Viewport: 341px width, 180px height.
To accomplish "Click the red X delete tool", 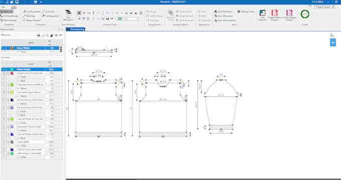I will point(84,13).
